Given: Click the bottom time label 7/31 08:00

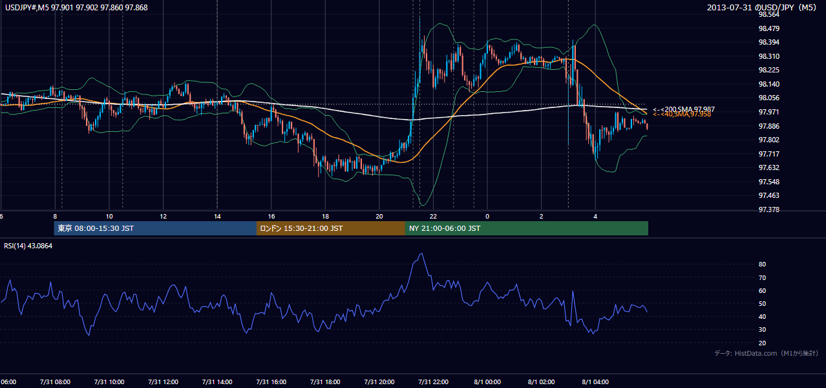Looking at the screenshot, I should 55,382.
